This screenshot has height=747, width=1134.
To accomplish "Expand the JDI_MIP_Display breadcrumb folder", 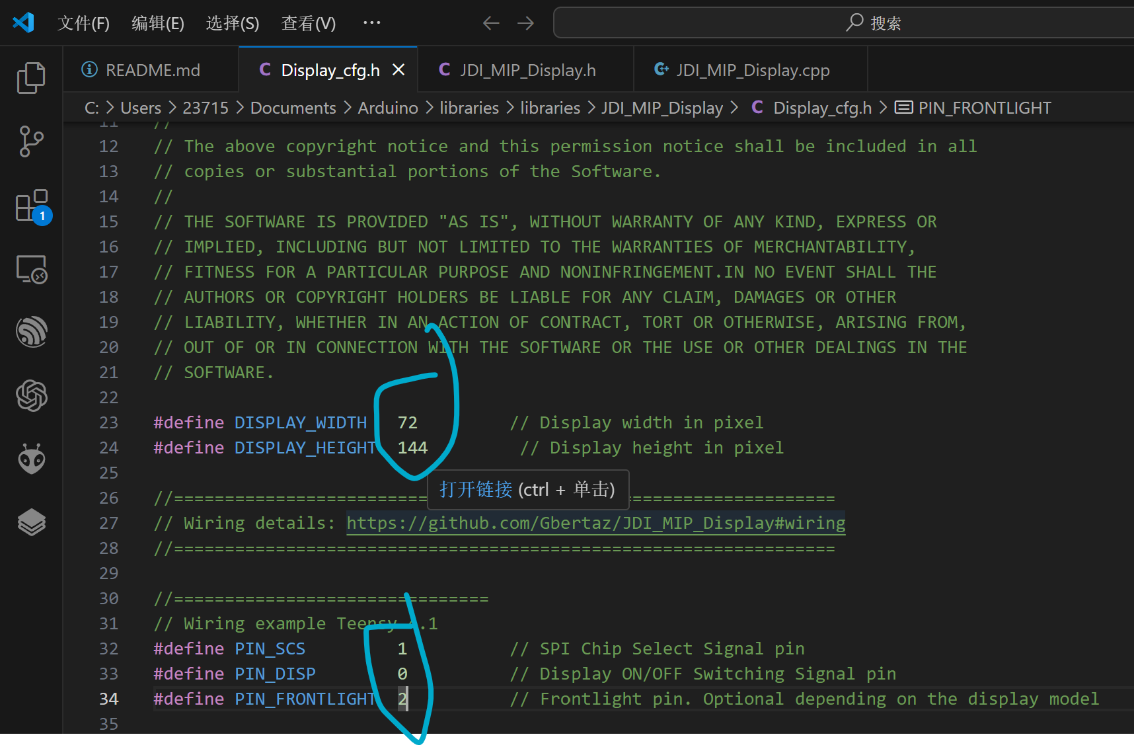I will point(662,108).
